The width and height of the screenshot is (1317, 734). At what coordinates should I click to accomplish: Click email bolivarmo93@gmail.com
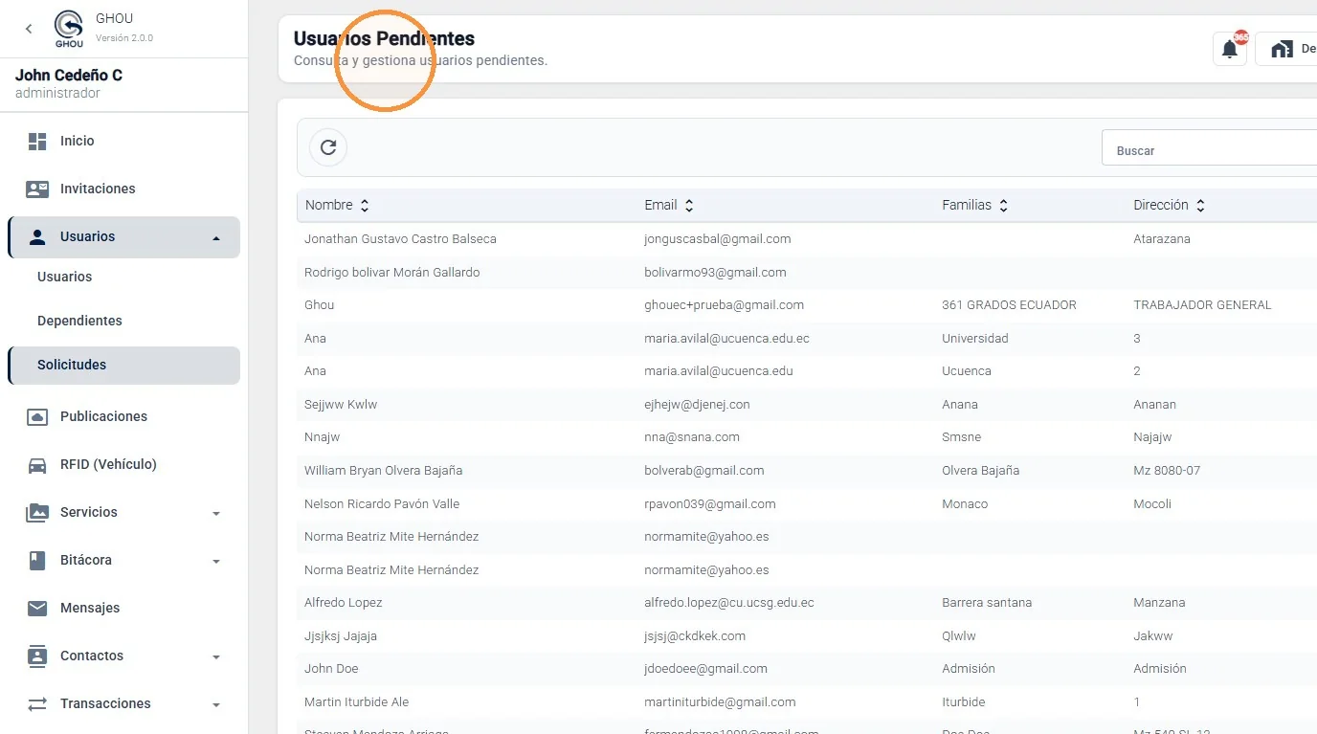715,273
